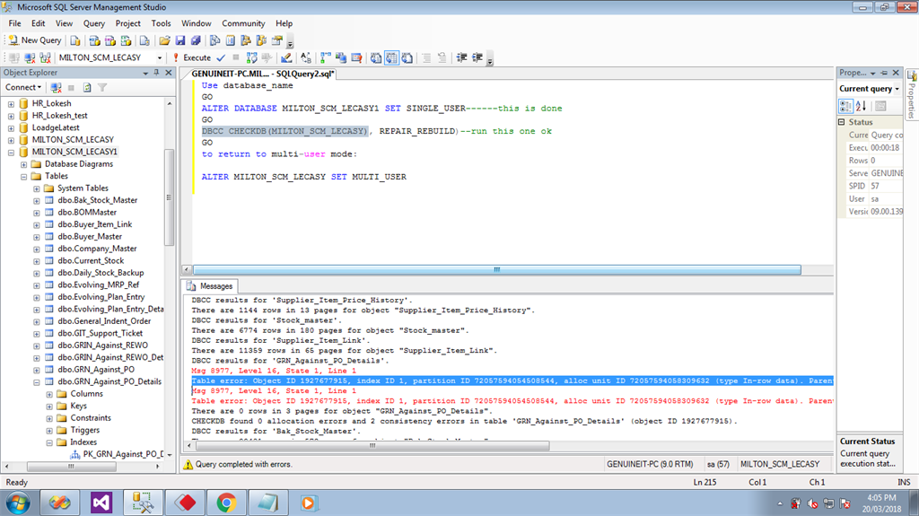Click the Decrease Indent icon
This screenshot has width=919, height=516.
(462, 57)
